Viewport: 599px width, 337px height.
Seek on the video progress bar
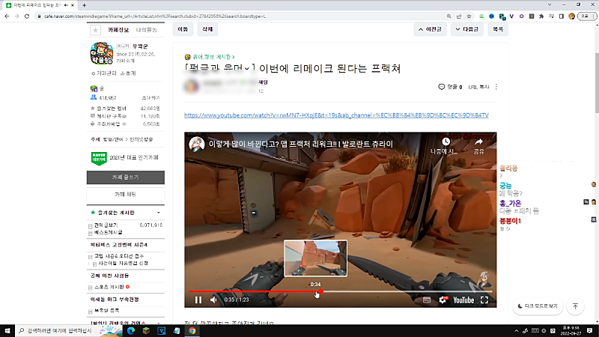coord(341,291)
